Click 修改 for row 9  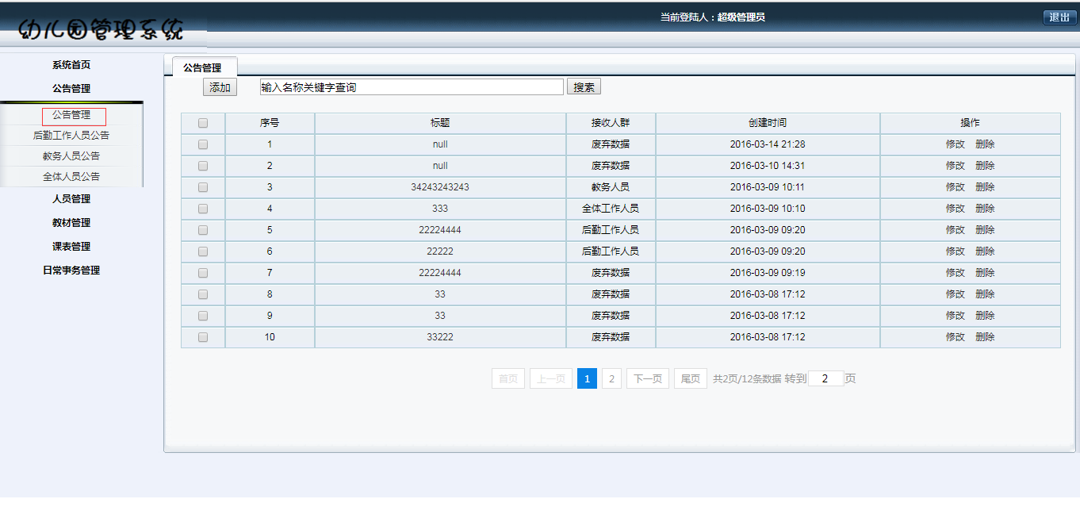(956, 316)
